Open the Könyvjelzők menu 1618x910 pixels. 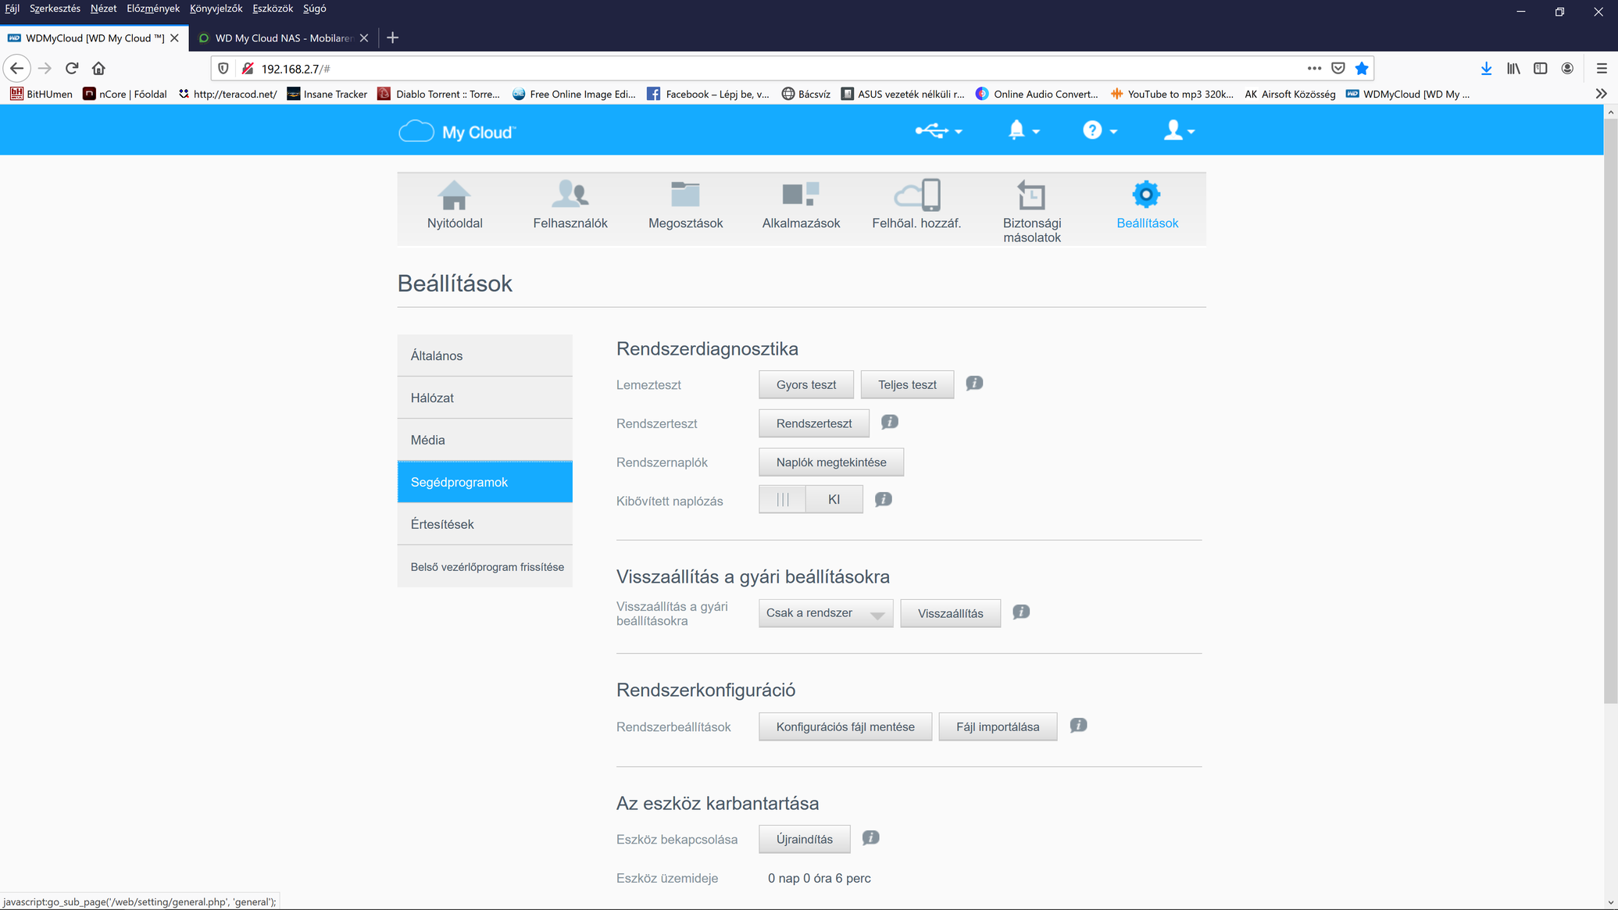tap(216, 9)
